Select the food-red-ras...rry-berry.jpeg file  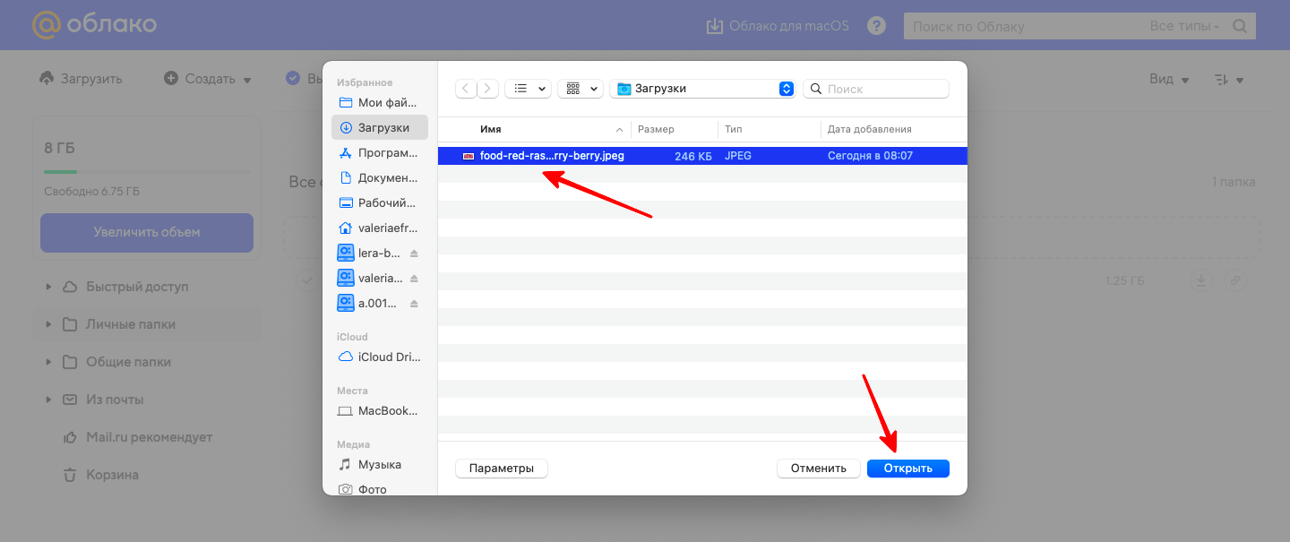click(x=552, y=156)
